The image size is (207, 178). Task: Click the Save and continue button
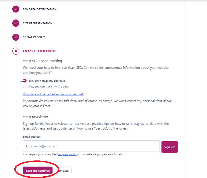point(38,170)
